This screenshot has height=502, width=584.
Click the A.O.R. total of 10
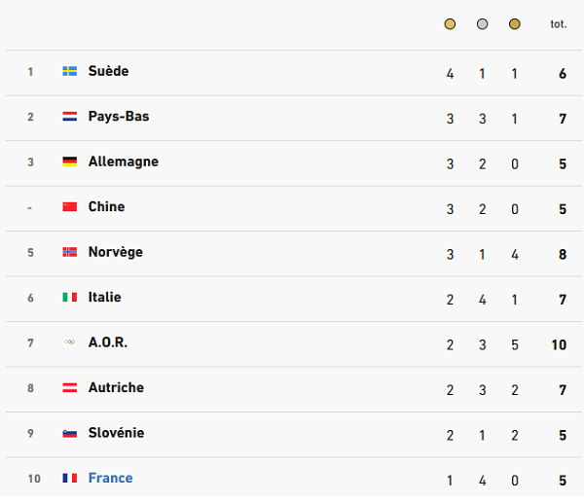coord(559,344)
